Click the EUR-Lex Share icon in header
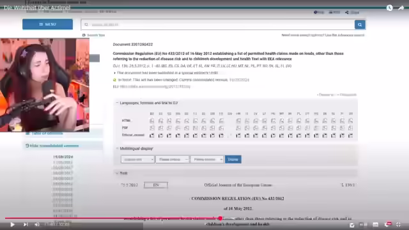This screenshot has width=409, height=230. click(352, 12)
